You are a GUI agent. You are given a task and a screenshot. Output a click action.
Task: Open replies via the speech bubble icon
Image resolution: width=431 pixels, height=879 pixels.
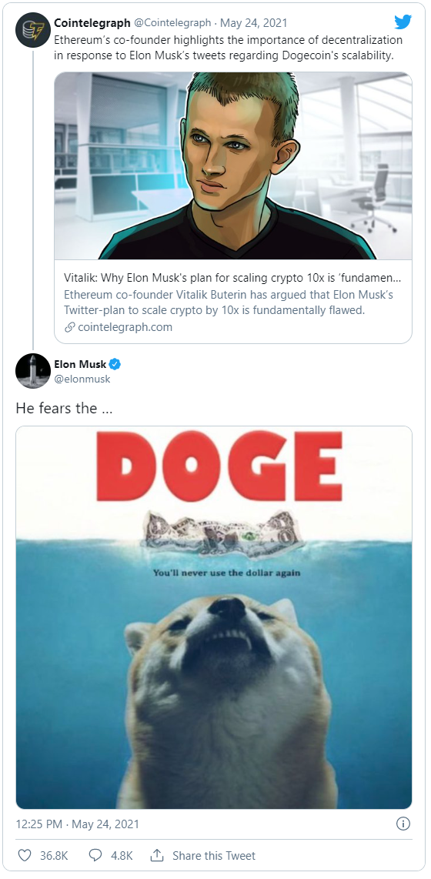point(95,855)
